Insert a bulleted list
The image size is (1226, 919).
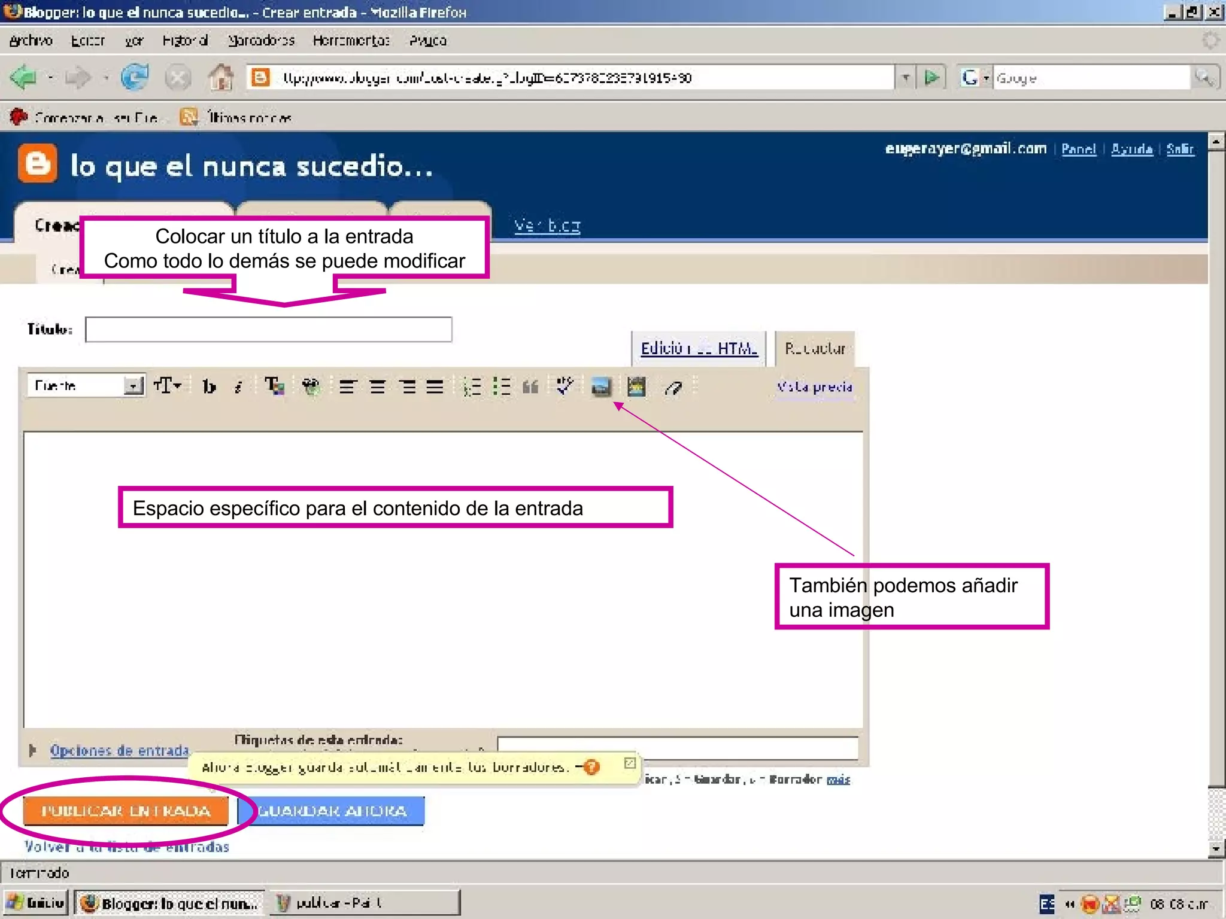[x=502, y=387]
